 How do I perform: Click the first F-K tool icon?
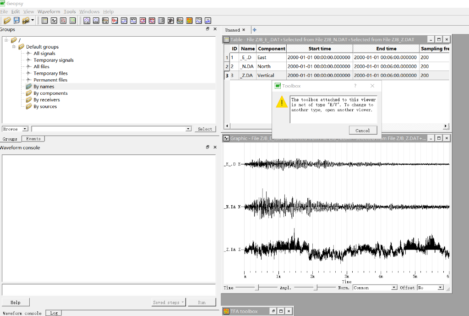coord(86,21)
